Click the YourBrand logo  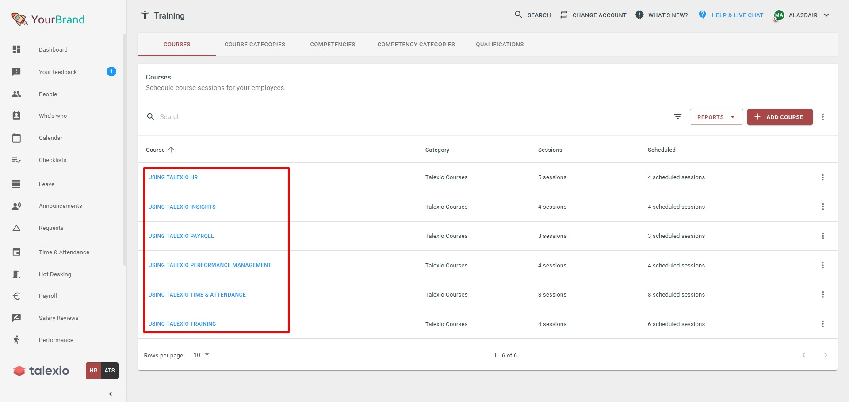click(48, 19)
